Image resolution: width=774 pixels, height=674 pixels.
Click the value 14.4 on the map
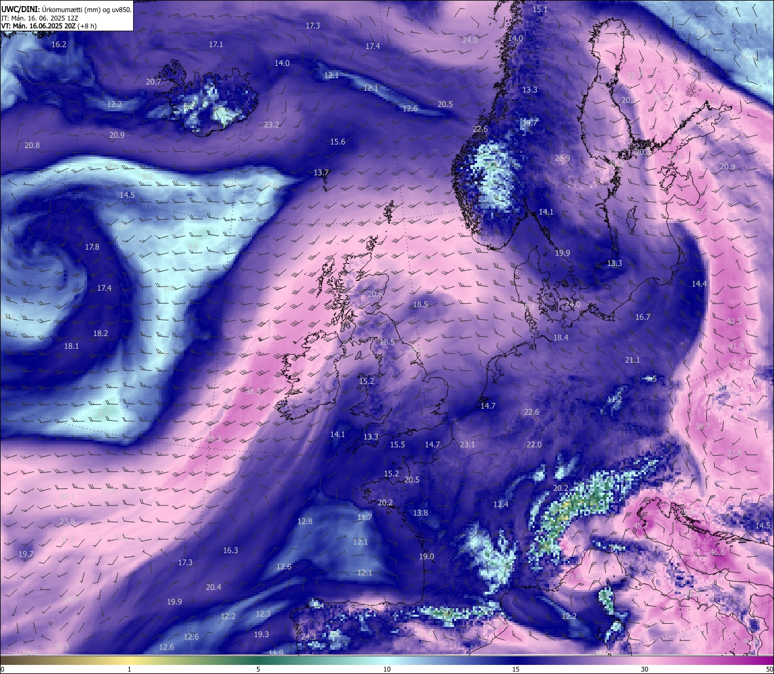[699, 284]
